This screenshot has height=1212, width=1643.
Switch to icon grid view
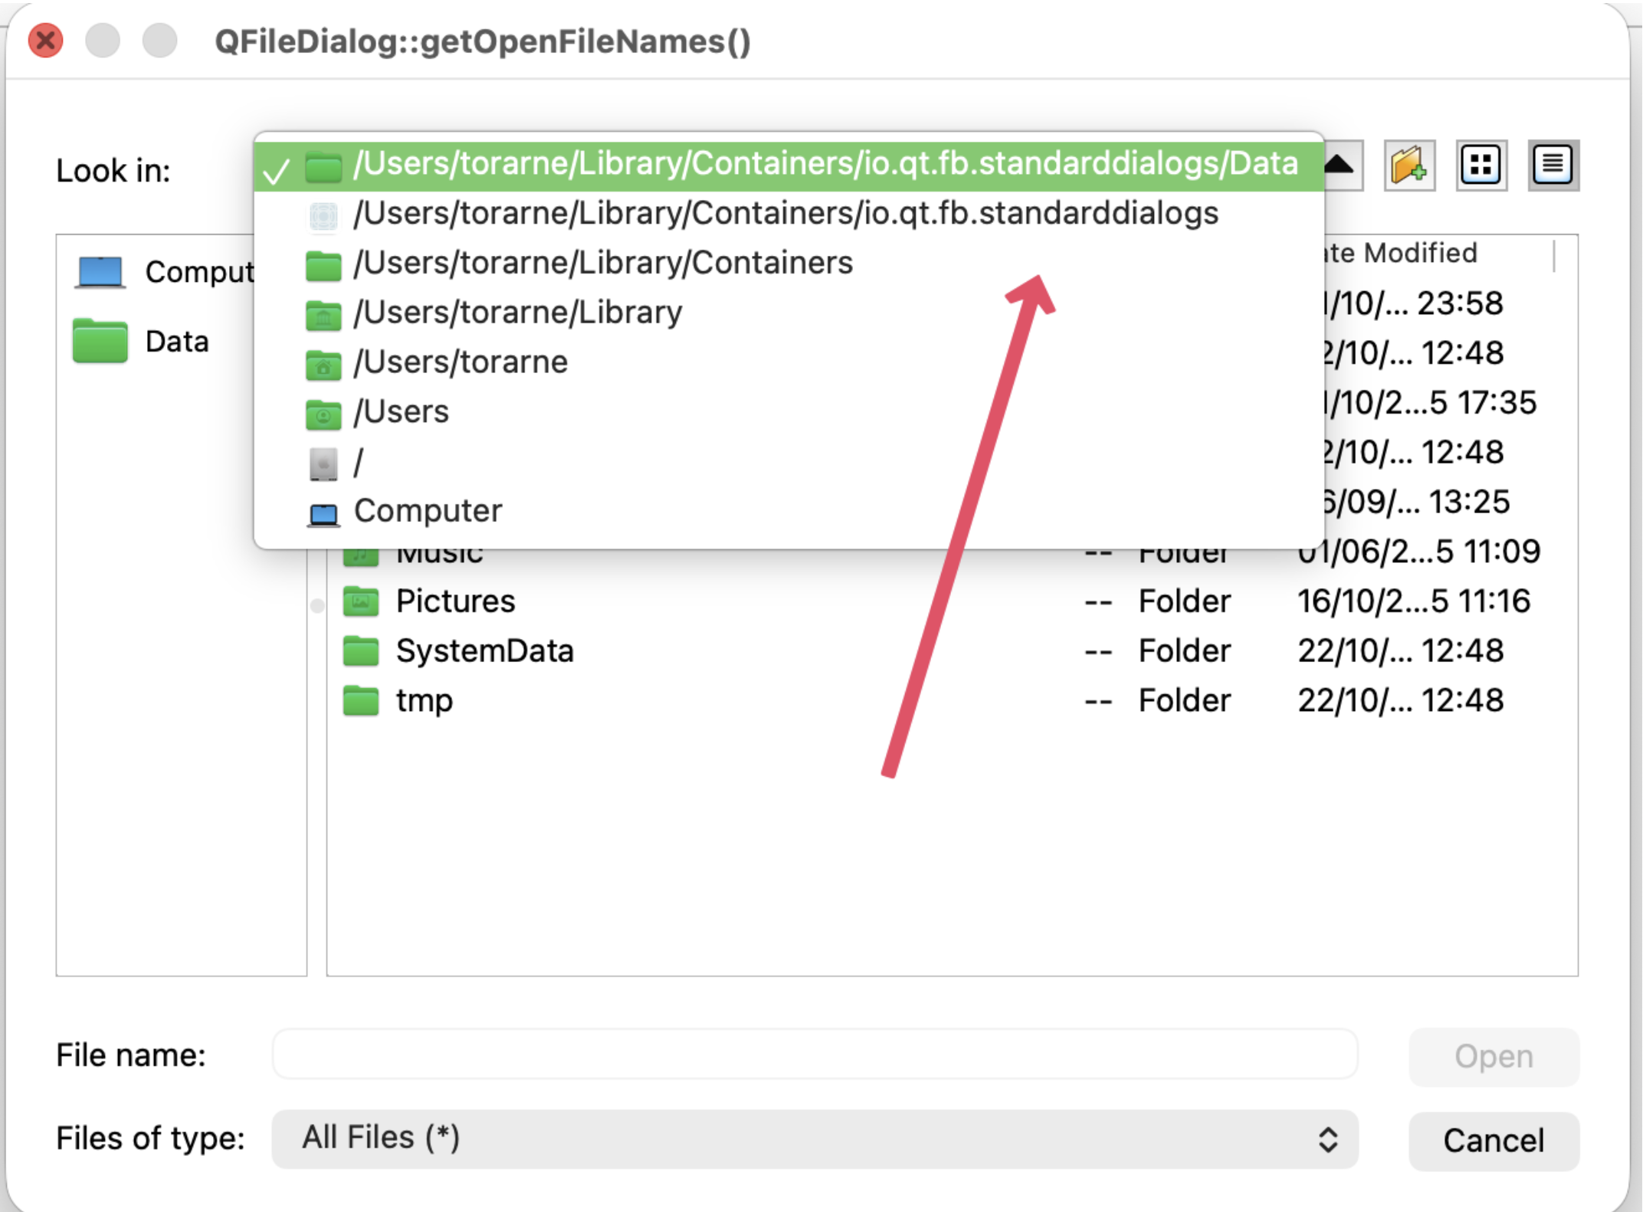pos(1481,165)
